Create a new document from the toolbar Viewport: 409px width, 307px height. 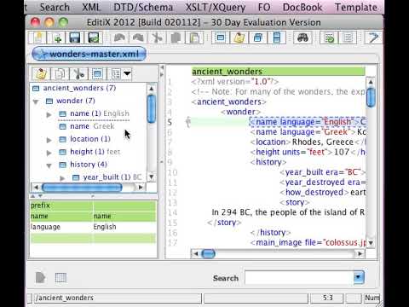tap(38, 38)
